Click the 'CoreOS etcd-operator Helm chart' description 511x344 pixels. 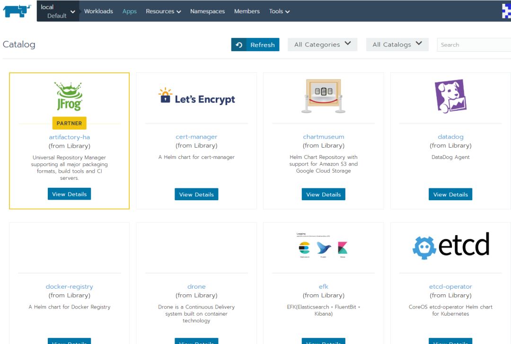click(x=450, y=310)
